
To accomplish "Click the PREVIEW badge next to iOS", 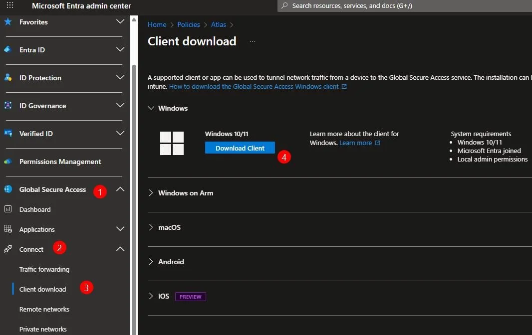I will pos(190,297).
